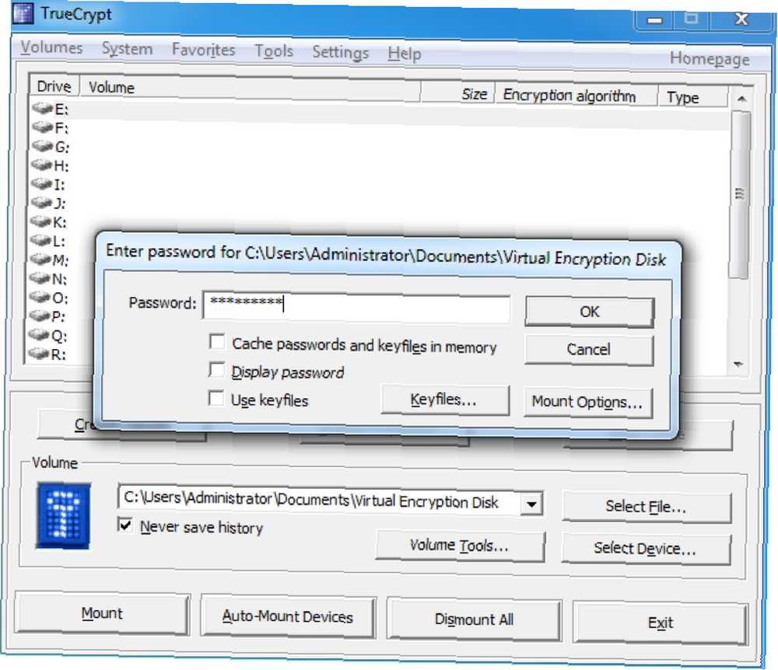The width and height of the screenshot is (778, 670).
Task: Tick the Use keyfiles checkbox
Action: click(x=216, y=398)
